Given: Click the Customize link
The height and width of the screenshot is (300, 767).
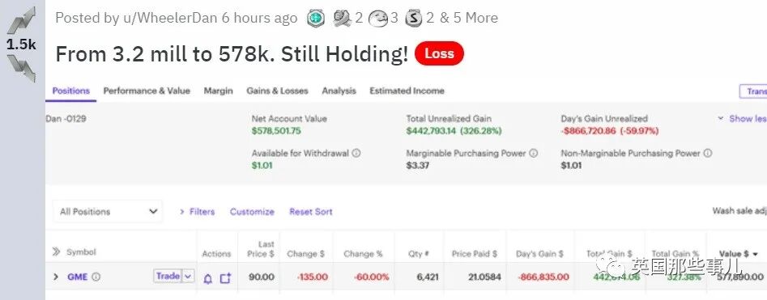Looking at the screenshot, I should 252,212.
